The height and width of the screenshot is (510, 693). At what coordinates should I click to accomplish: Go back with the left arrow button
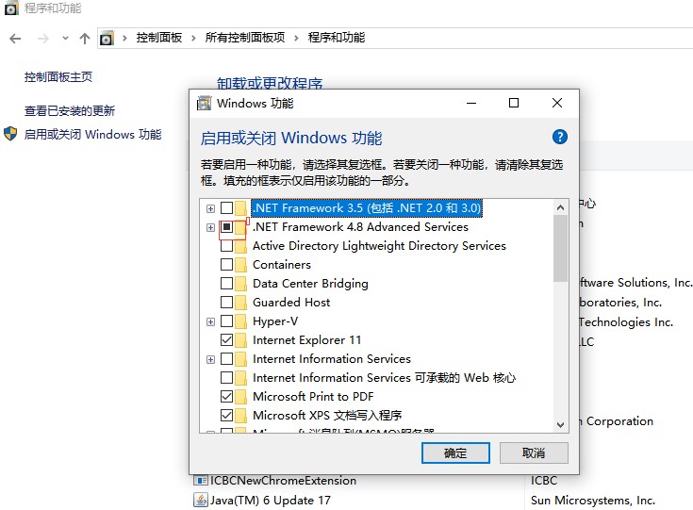(x=15, y=39)
